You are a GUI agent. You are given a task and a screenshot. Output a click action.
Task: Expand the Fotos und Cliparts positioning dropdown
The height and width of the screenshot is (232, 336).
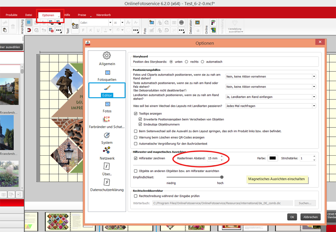click(x=271, y=76)
